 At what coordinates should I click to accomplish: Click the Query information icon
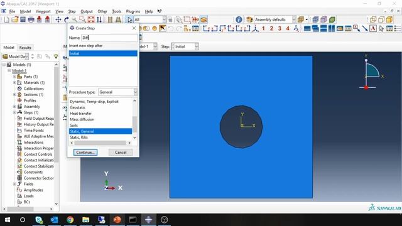pyautogui.click(x=239, y=19)
